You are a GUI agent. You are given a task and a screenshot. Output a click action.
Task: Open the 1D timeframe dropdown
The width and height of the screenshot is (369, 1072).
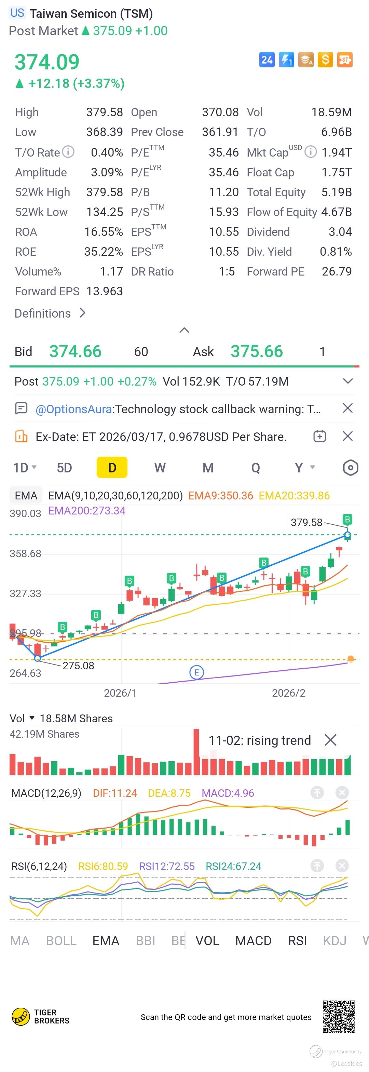coord(25,468)
